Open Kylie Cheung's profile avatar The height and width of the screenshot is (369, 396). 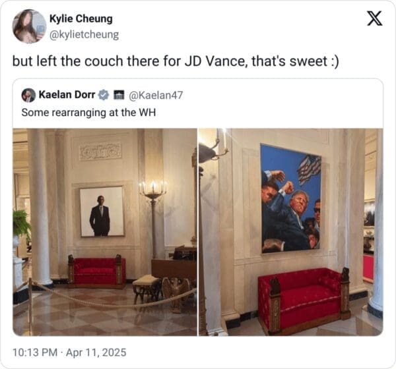pos(29,26)
